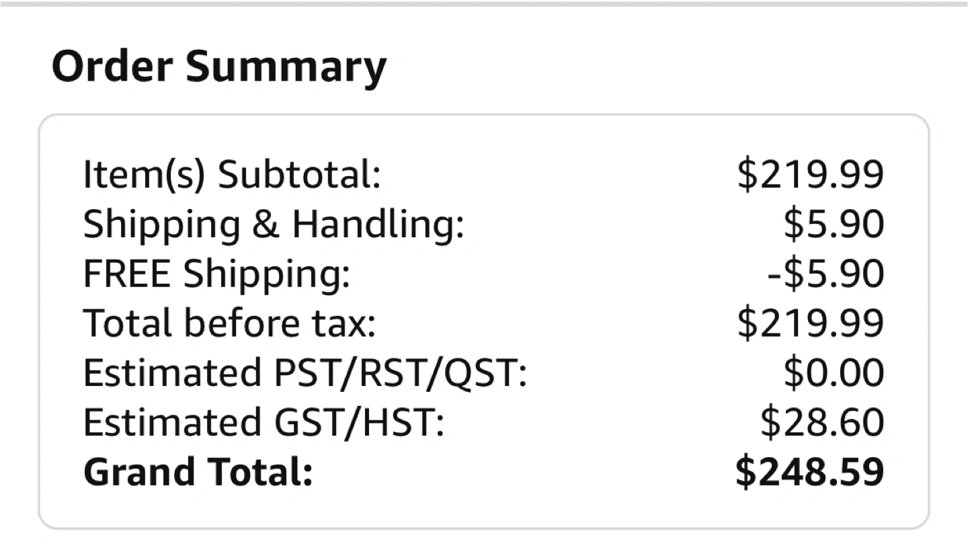Click the "PST/RST/QST:" tax text
Viewport: 968px width, 558px height.
click(x=400, y=372)
